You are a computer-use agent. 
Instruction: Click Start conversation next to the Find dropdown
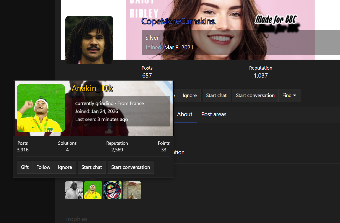coord(255,95)
